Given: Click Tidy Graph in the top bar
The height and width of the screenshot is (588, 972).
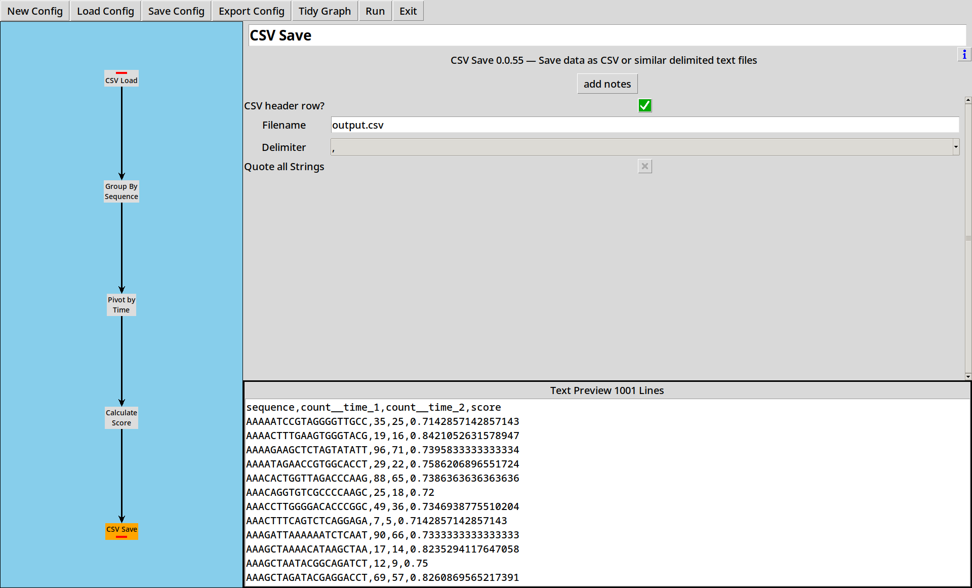Looking at the screenshot, I should (325, 11).
